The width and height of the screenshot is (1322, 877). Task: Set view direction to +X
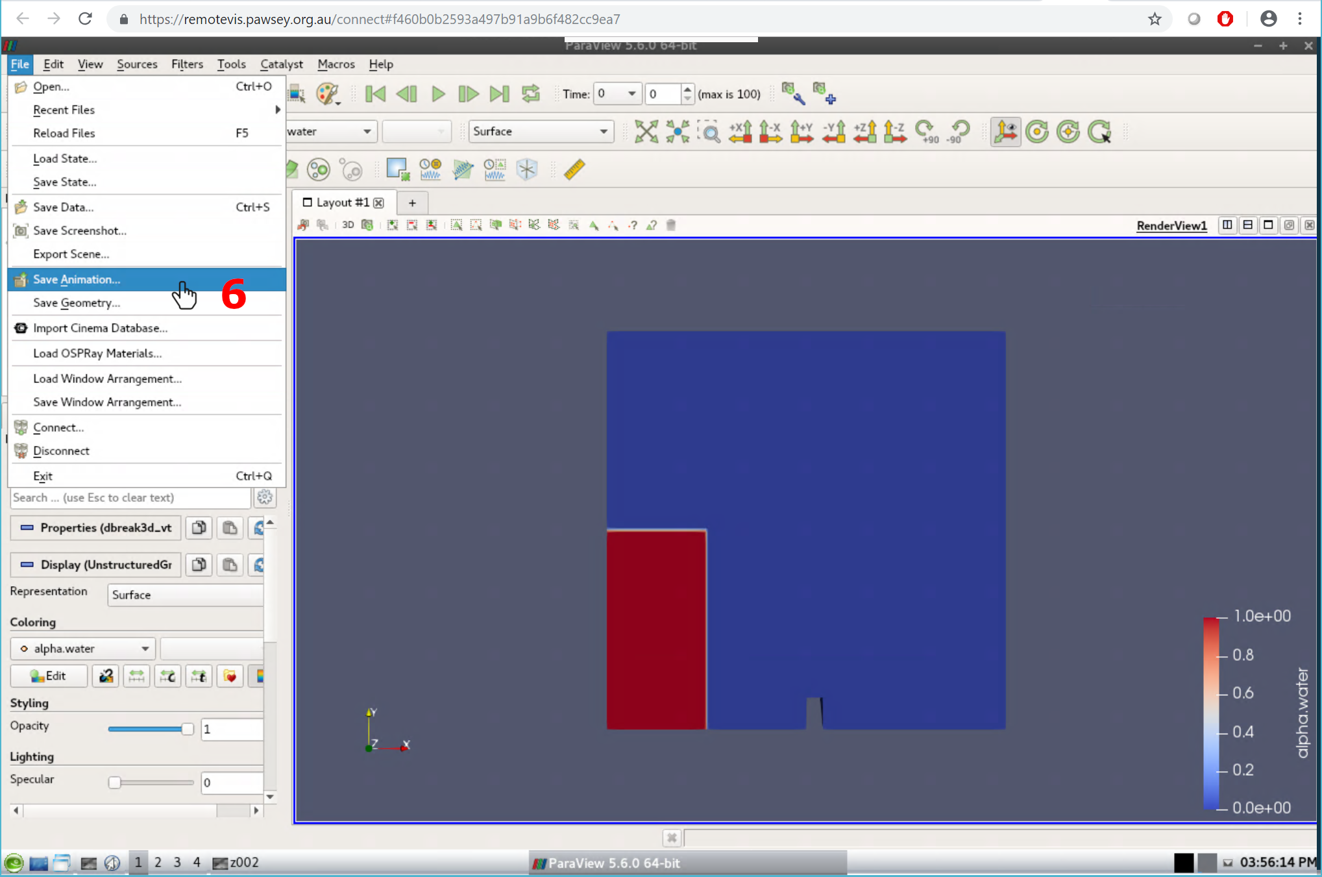pyautogui.click(x=741, y=132)
